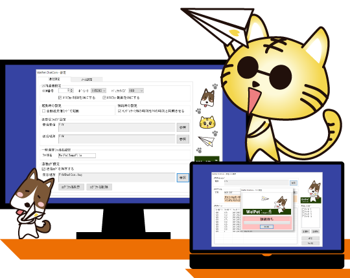The height and width of the screenshot is (278, 350).
Task: Toggle the RTS flow control checkbox
Action: coord(104,98)
